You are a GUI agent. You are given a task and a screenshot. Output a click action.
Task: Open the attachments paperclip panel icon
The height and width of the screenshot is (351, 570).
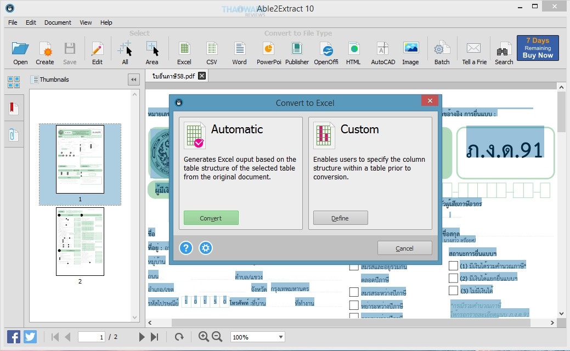point(14,134)
